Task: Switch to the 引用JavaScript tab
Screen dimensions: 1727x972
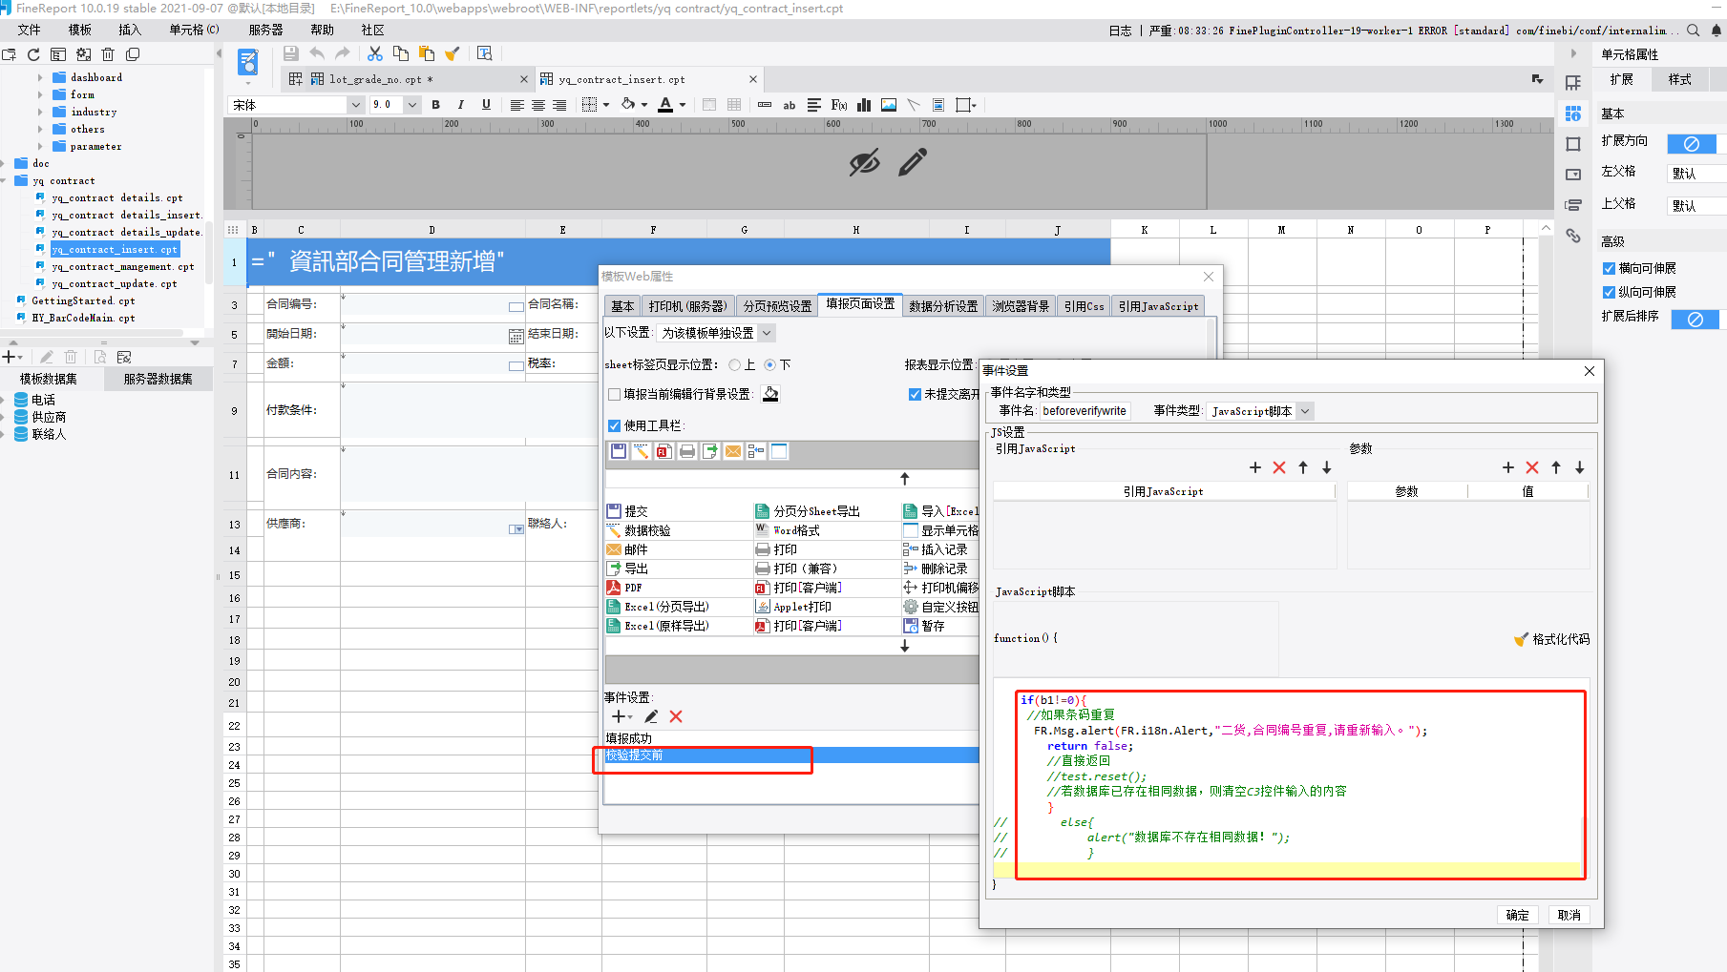Action: (x=1158, y=306)
